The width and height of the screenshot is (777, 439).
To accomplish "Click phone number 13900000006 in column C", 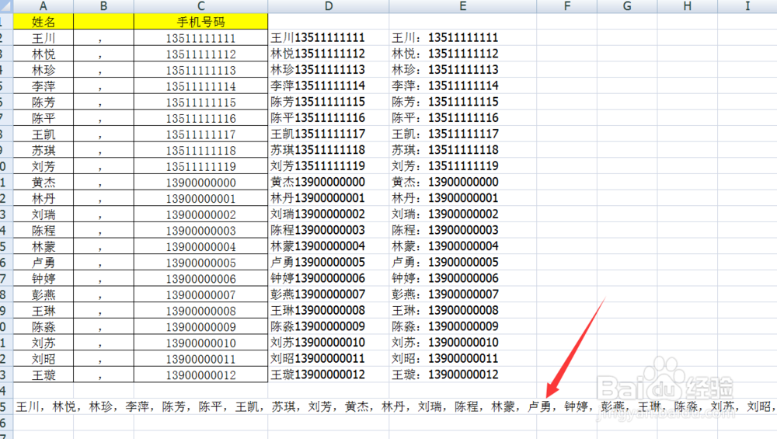I will tap(200, 278).
